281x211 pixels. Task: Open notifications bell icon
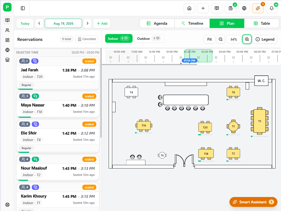pos(272,8)
